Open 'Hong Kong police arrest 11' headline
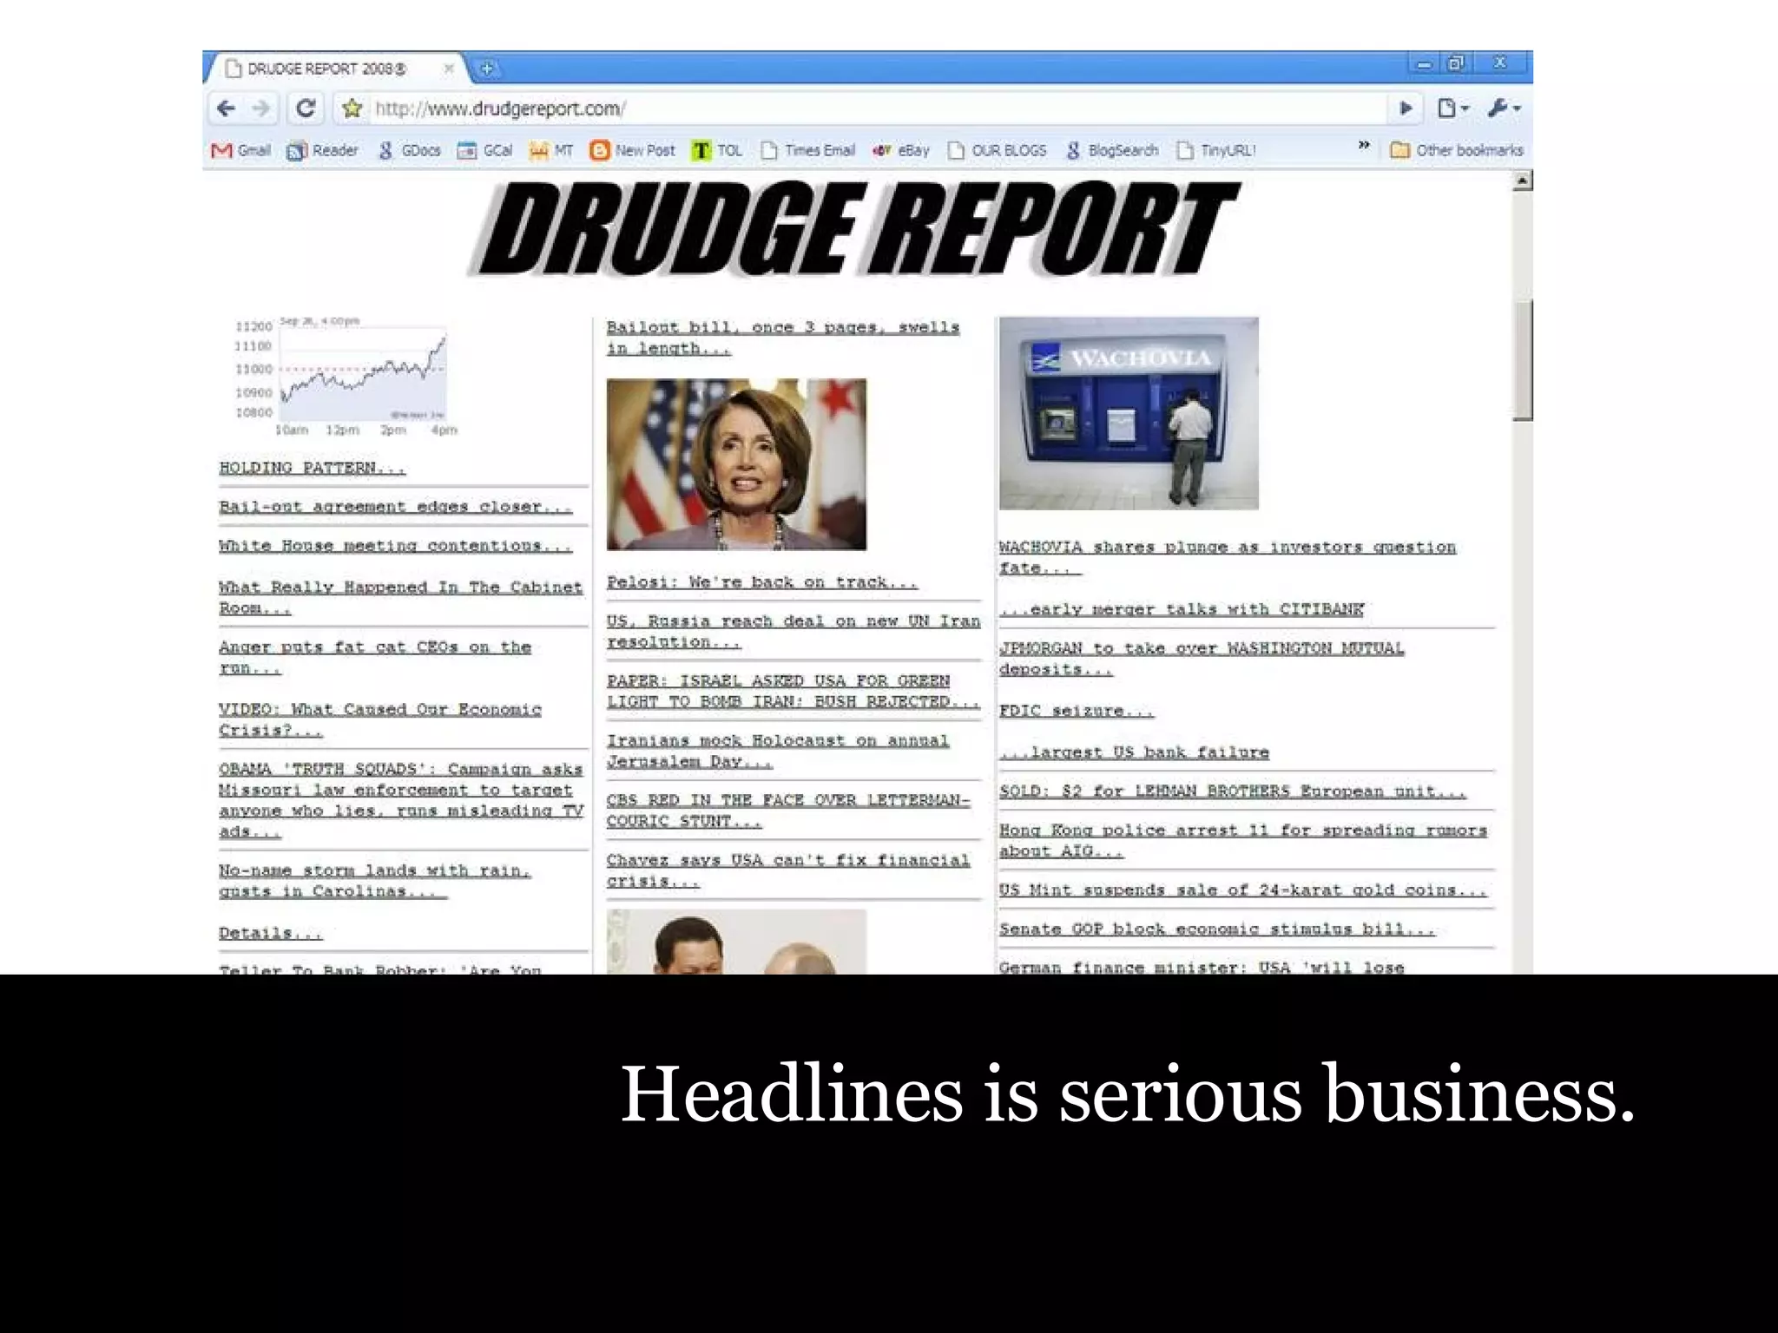 point(1243,840)
